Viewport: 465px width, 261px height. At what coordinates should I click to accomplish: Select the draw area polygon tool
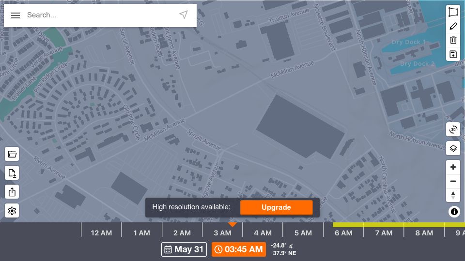tap(453, 12)
